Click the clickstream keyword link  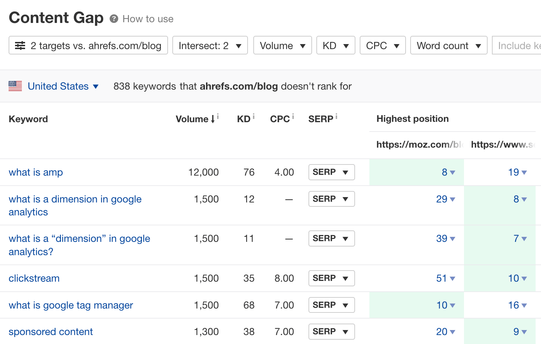point(34,278)
